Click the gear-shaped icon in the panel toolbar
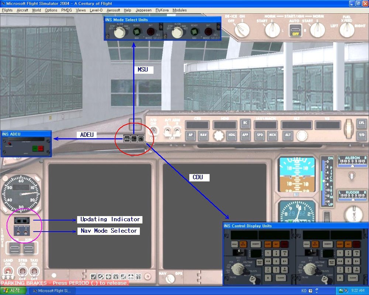 point(108,277)
